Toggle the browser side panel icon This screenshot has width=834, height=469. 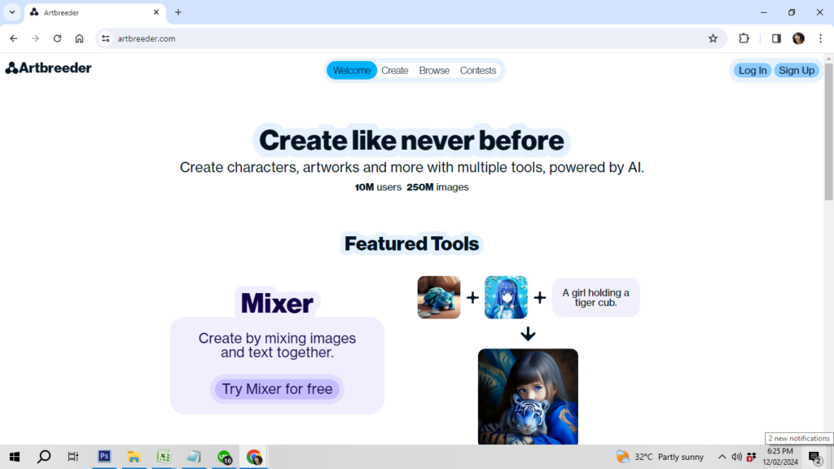pos(776,38)
